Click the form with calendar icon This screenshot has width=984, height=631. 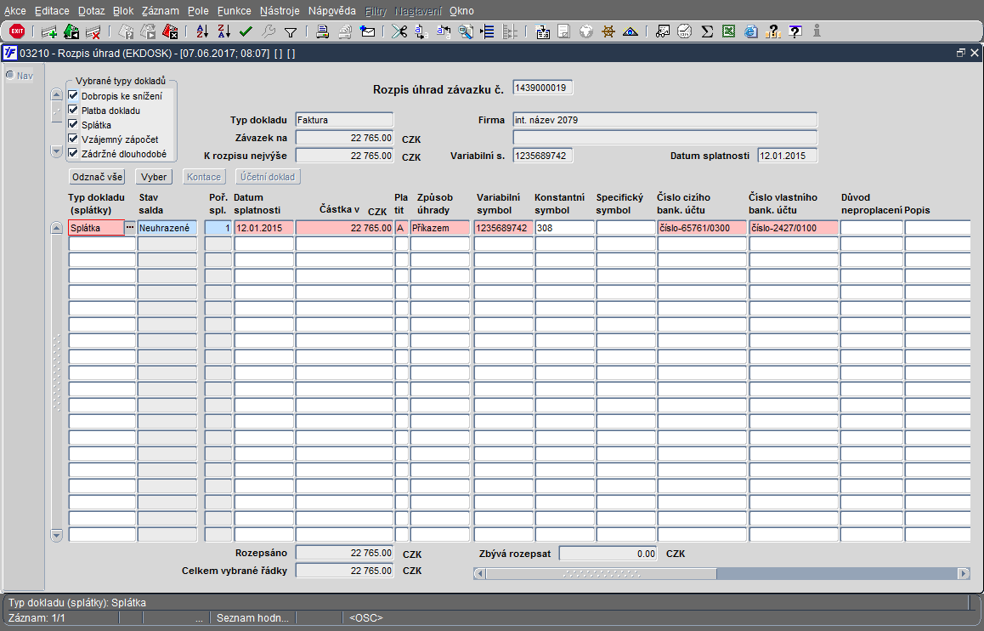coord(543,31)
